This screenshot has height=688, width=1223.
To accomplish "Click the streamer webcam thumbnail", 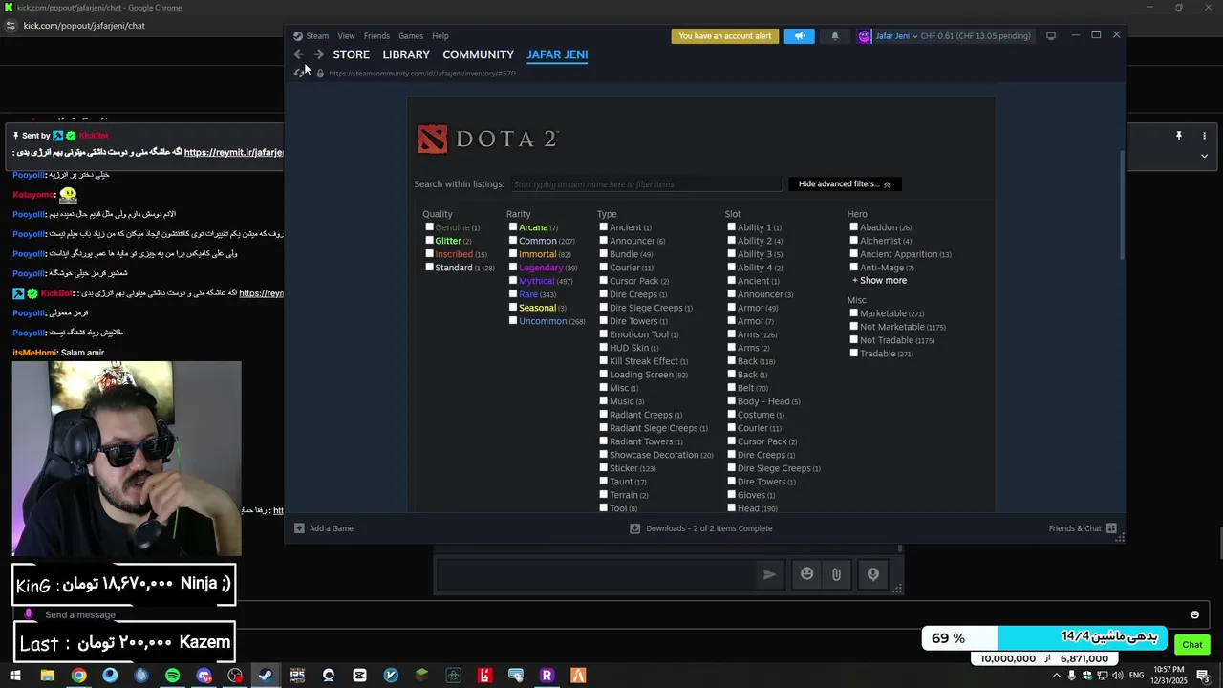I will pos(126,459).
